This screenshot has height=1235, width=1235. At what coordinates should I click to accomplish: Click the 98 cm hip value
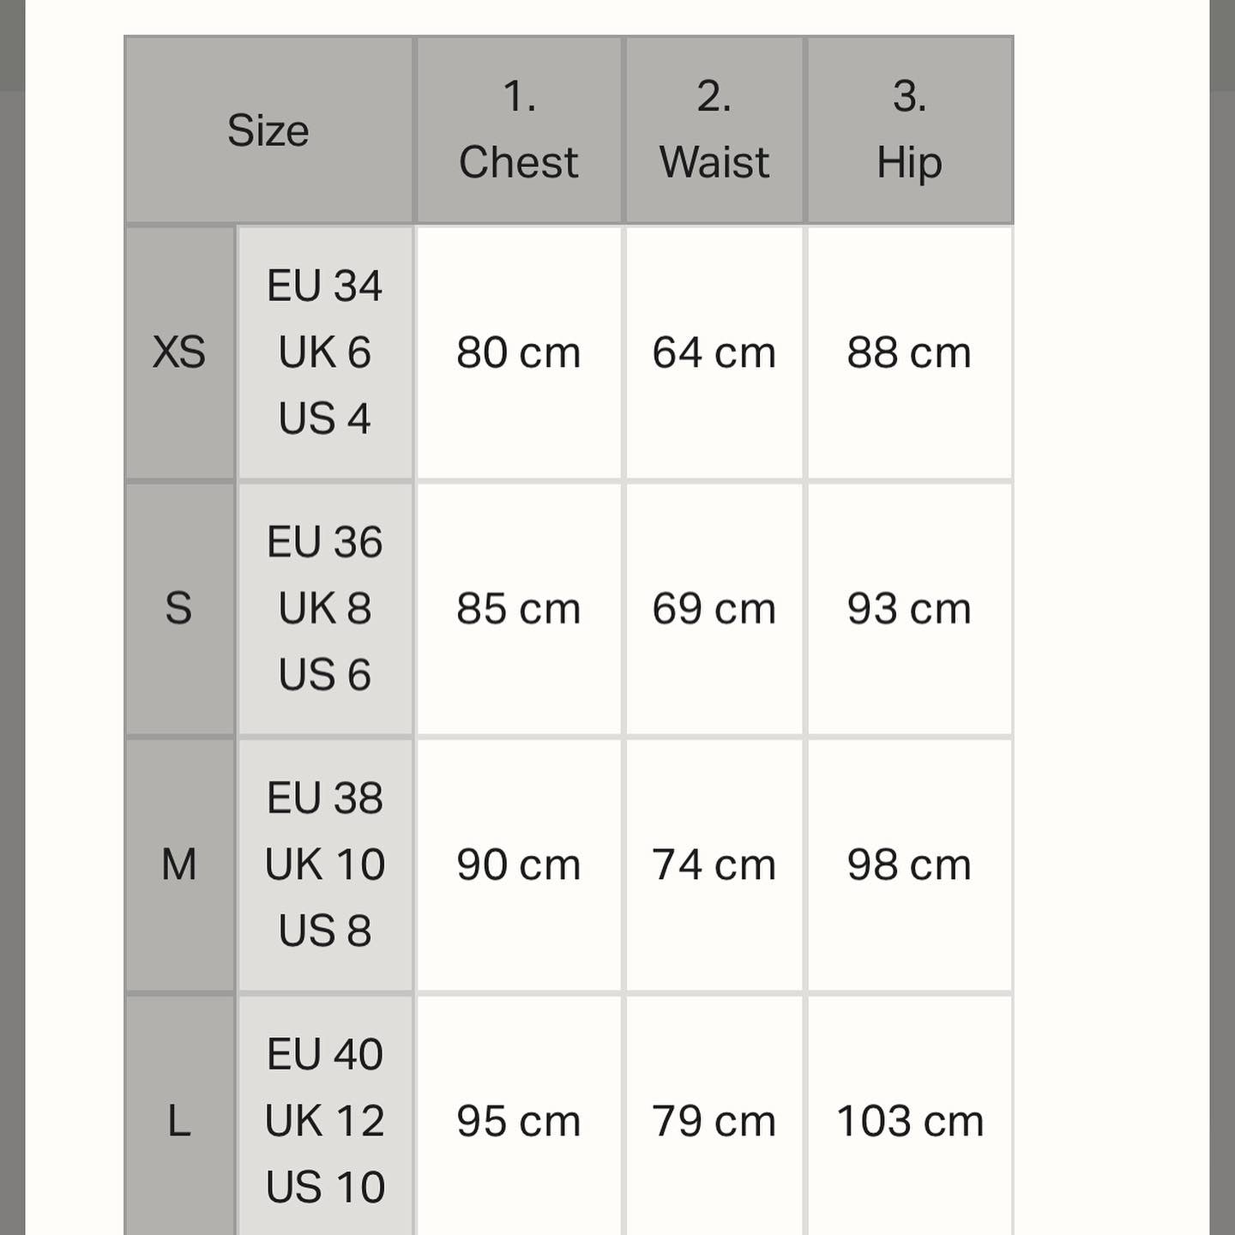tap(909, 864)
